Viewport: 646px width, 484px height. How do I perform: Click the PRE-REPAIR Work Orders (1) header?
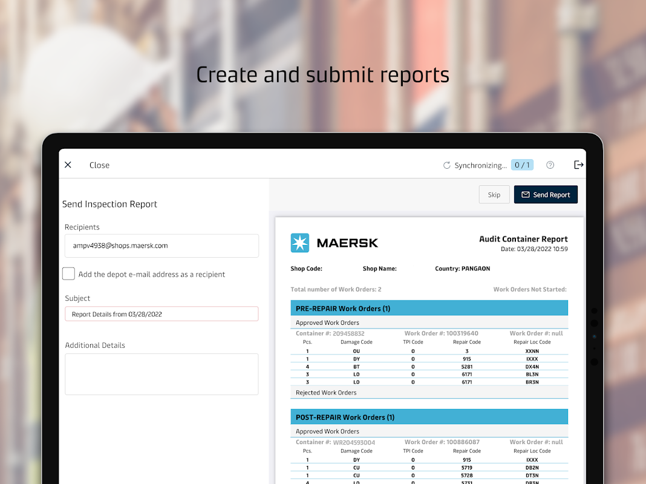(x=429, y=308)
